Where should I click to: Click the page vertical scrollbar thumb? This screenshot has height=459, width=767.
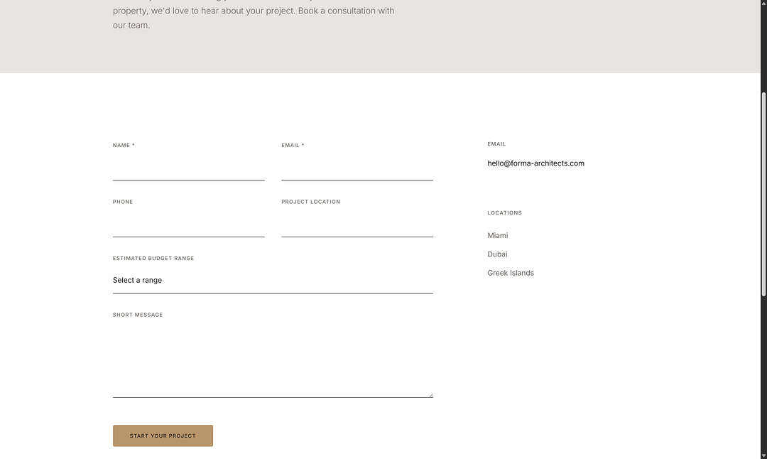[x=763, y=194]
